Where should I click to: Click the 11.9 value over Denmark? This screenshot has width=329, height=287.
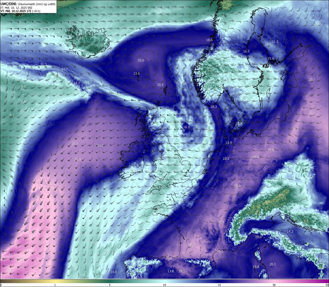(229, 119)
